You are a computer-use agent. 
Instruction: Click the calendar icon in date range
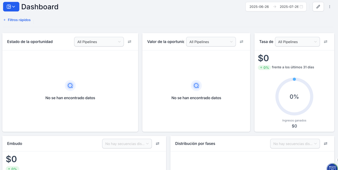pos(301,7)
